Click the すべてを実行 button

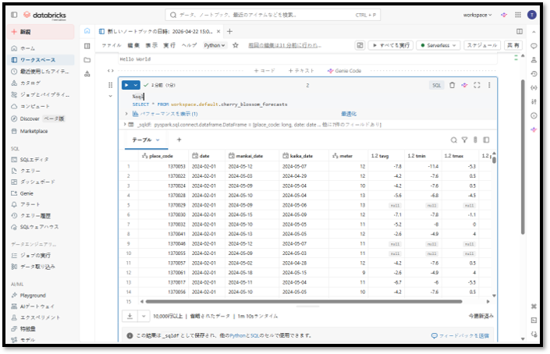tap(390, 45)
